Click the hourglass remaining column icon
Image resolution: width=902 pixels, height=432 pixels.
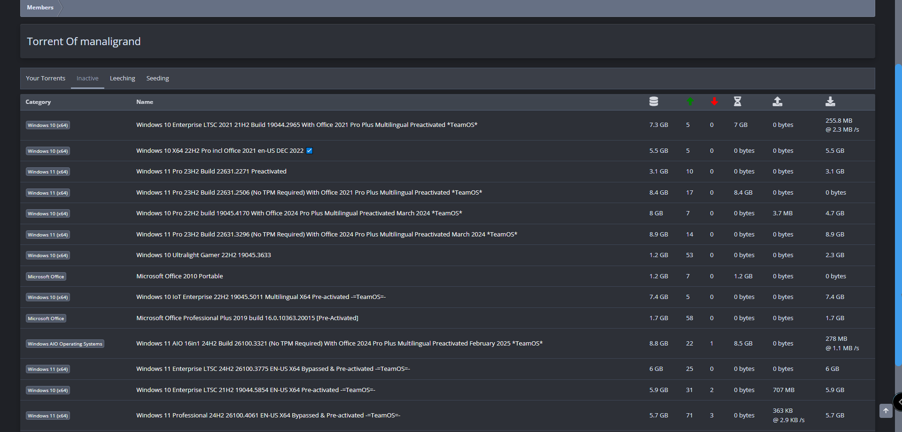(x=738, y=102)
